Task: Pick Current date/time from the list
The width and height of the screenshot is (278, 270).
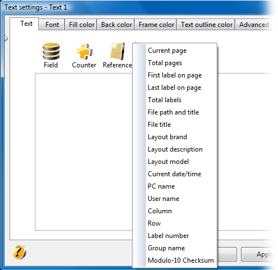Action: (x=175, y=174)
